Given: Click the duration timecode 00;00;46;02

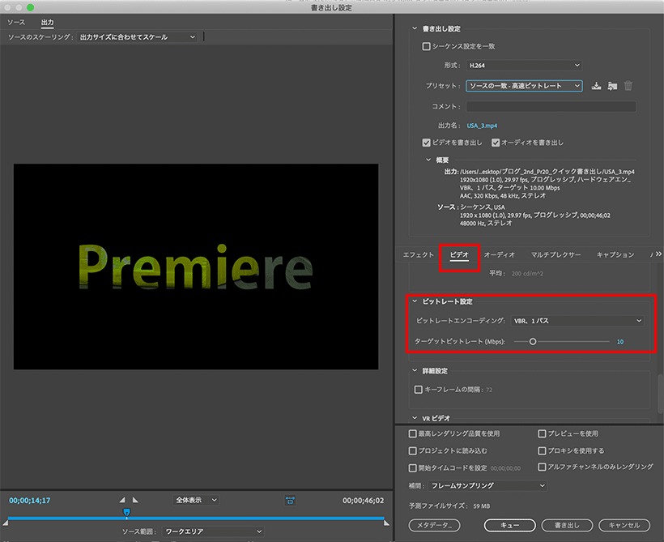Looking at the screenshot, I should point(364,501).
